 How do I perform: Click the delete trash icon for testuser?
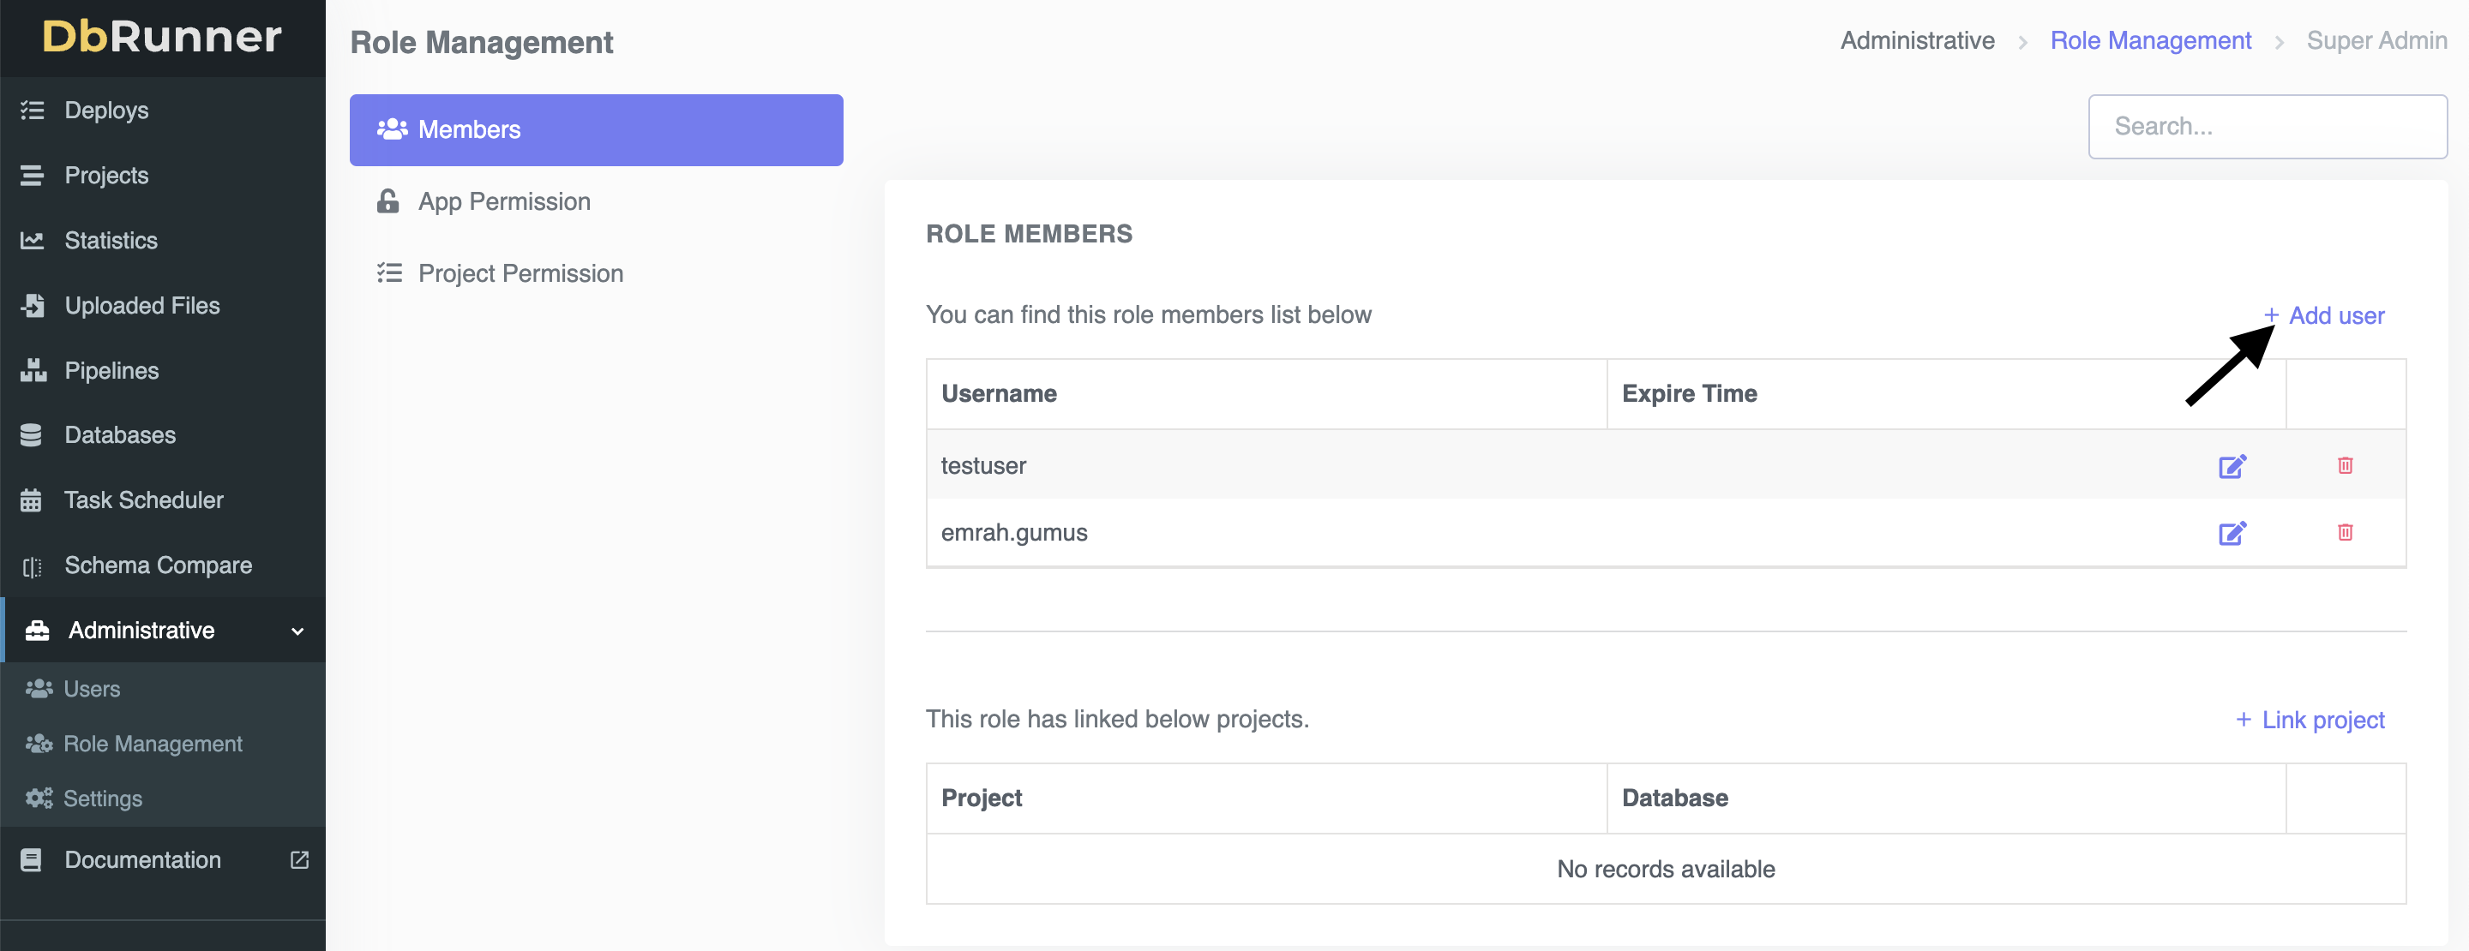tap(2345, 465)
